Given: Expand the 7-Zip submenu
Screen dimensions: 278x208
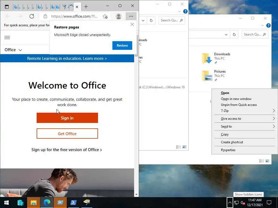Looking at the screenshot, I should 245,111.
